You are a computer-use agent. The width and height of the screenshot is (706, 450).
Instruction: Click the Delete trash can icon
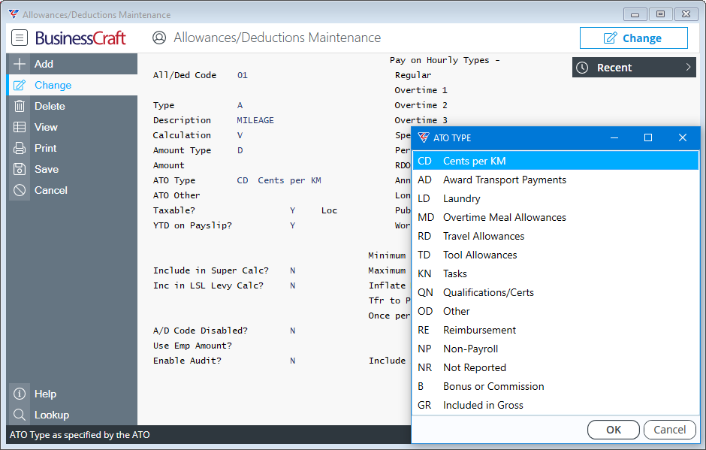pyautogui.click(x=20, y=107)
